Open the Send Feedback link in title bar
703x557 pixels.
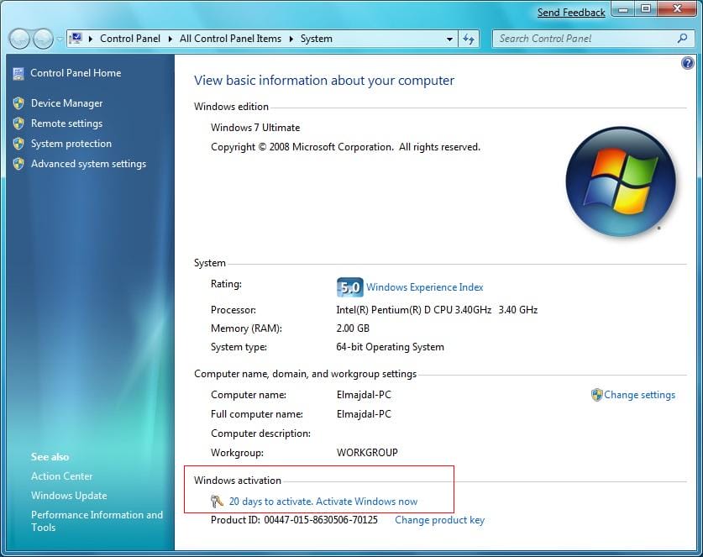[571, 13]
